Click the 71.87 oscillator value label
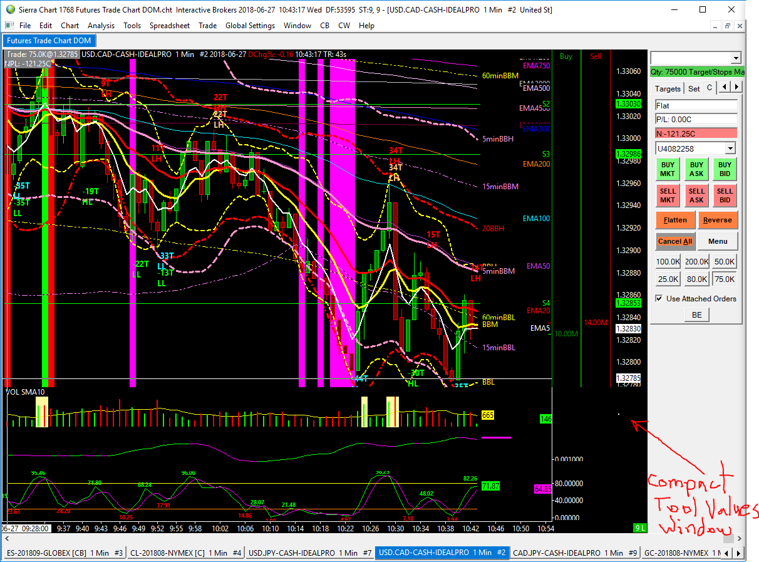759x562 pixels. [490, 486]
